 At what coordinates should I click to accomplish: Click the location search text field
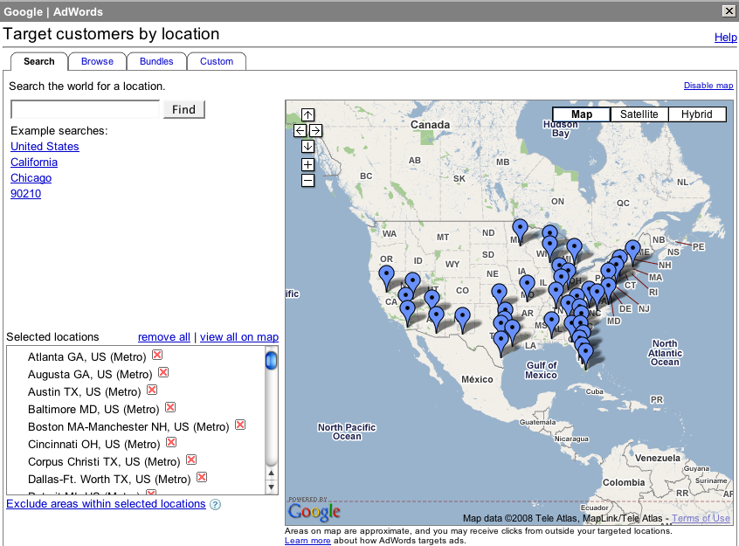85,109
